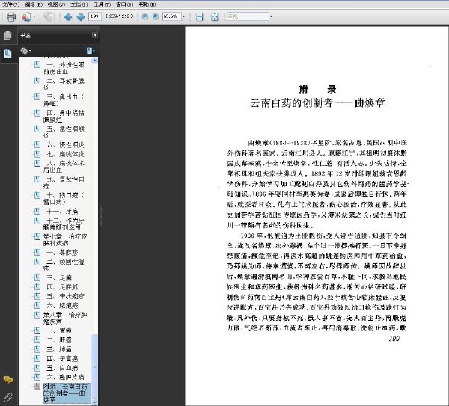This screenshot has width=449, height=406.
Task: Select bookmark 十、鹅口疮（雪口病）
Action: tap(64, 199)
